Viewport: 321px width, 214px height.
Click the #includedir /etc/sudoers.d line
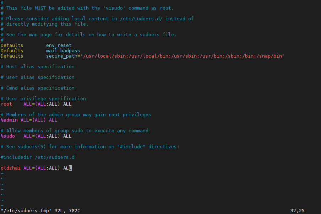pyautogui.click(x=38, y=157)
